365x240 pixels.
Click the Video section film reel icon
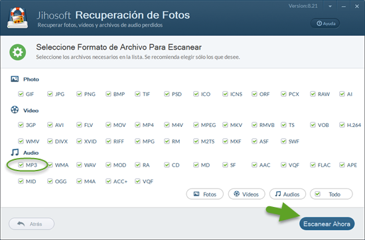15,110
